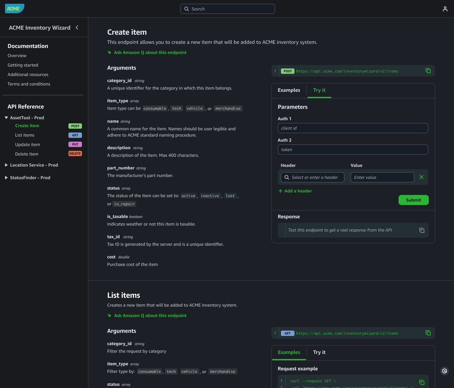
Task: Click the Request example heading
Action: pos(298,369)
